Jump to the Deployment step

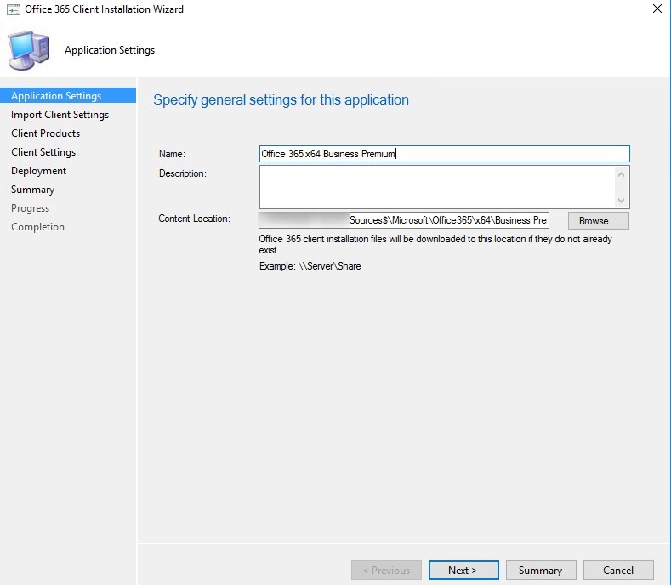coord(38,171)
